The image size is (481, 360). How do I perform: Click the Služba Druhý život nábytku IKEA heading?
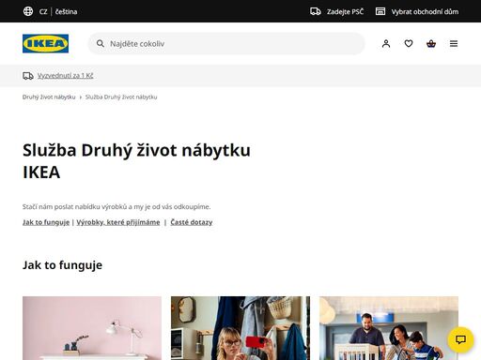click(x=136, y=161)
